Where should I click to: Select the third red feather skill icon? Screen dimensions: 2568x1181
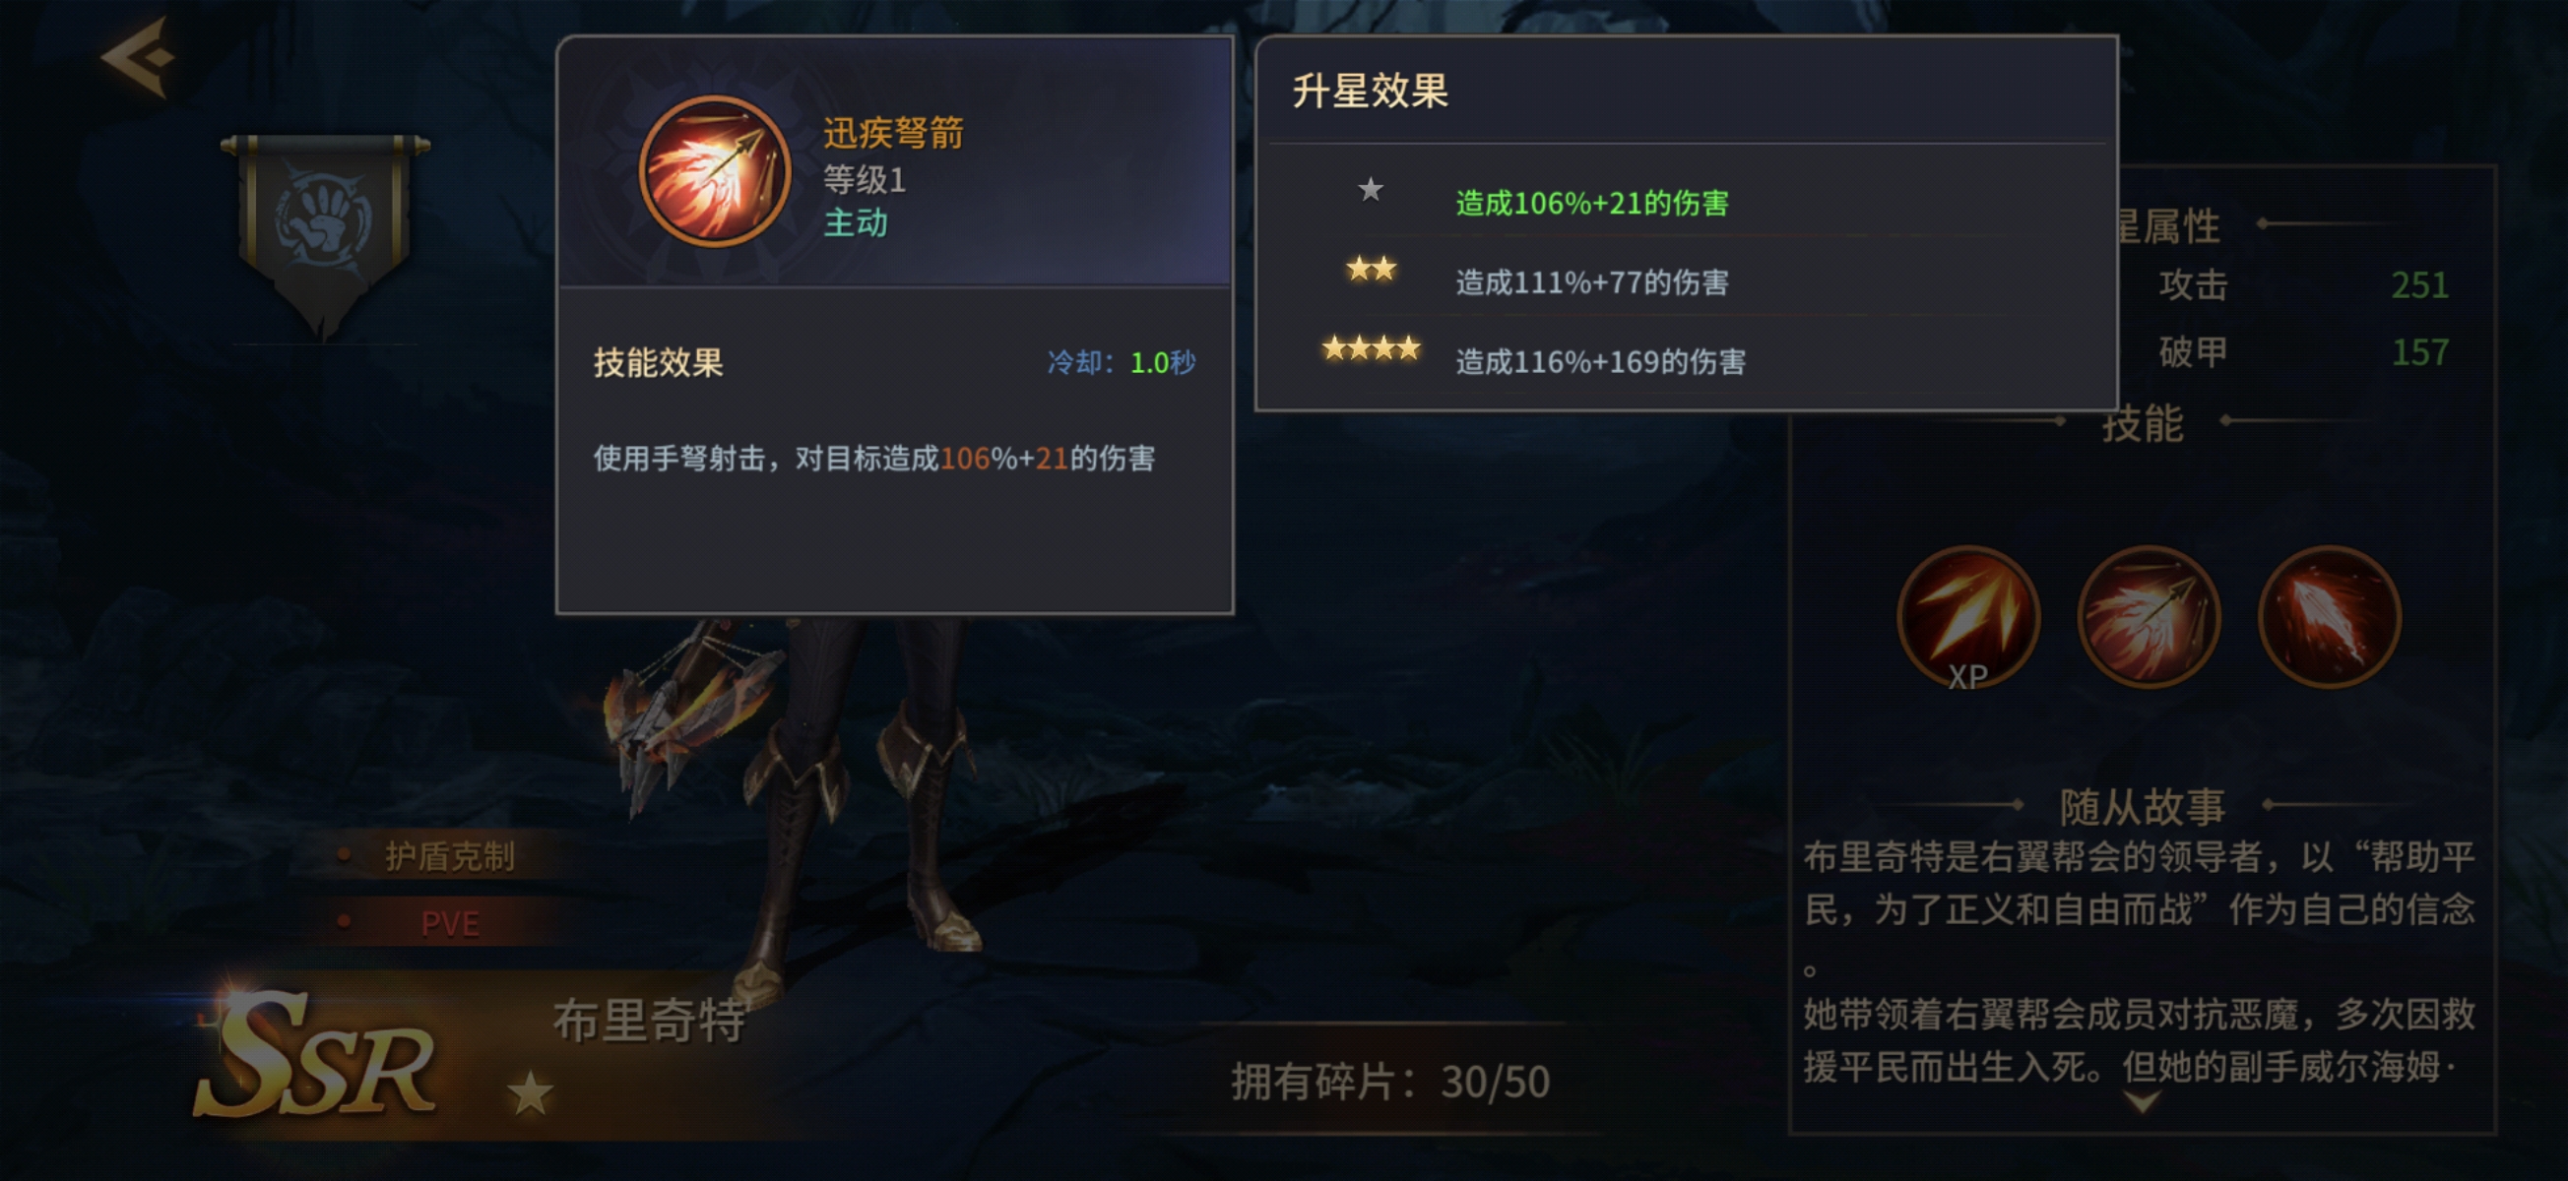click(x=2329, y=617)
